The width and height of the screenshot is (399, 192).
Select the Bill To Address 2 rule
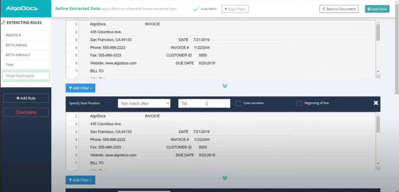26,55
